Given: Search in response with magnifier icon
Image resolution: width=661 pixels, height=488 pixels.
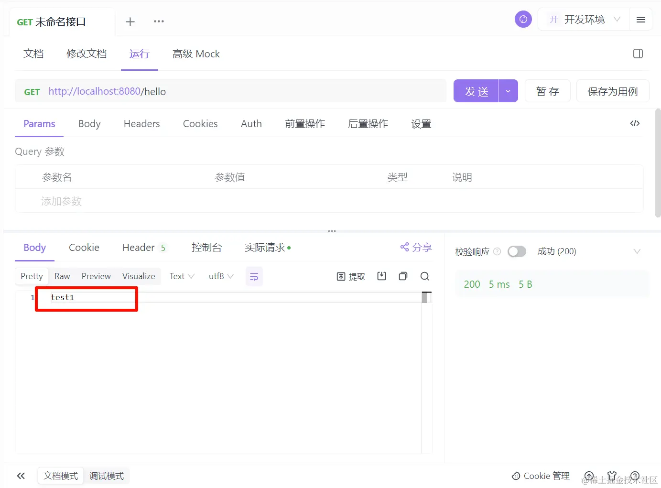Looking at the screenshot, I should pos(424,276).
